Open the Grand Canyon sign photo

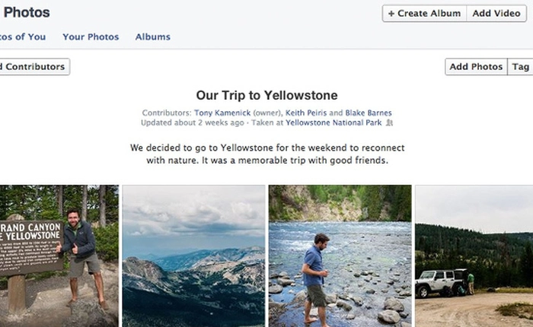pyautogui.click(x=59, y=256)
